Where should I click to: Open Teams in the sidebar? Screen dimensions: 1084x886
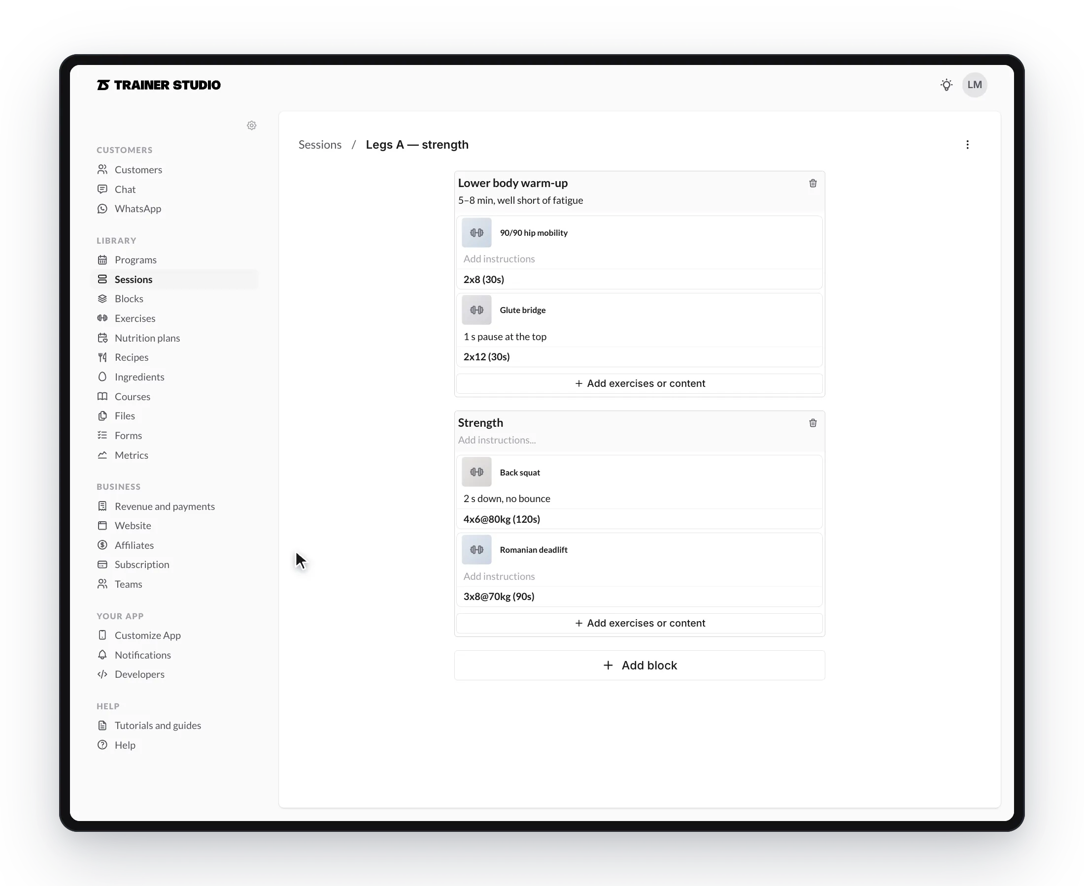click(175, 584)
